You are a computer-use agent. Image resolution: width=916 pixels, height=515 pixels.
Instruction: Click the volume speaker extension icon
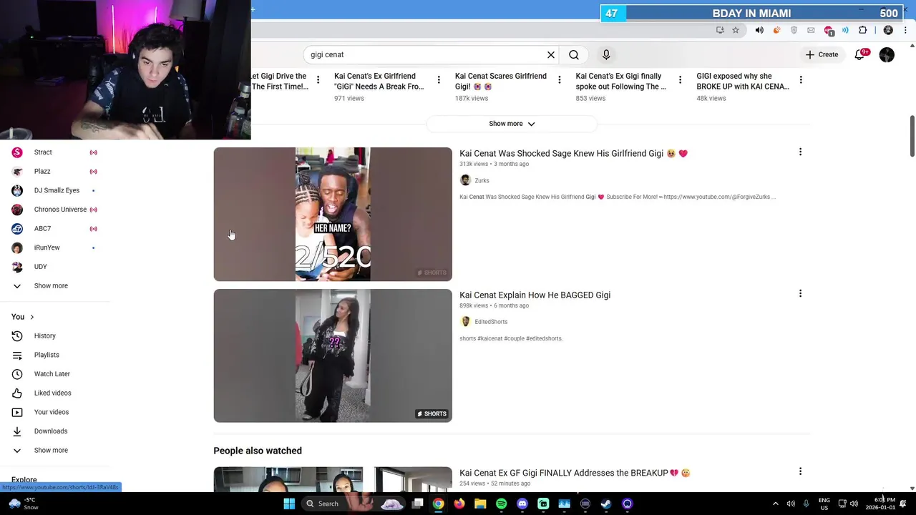(759, 30)
